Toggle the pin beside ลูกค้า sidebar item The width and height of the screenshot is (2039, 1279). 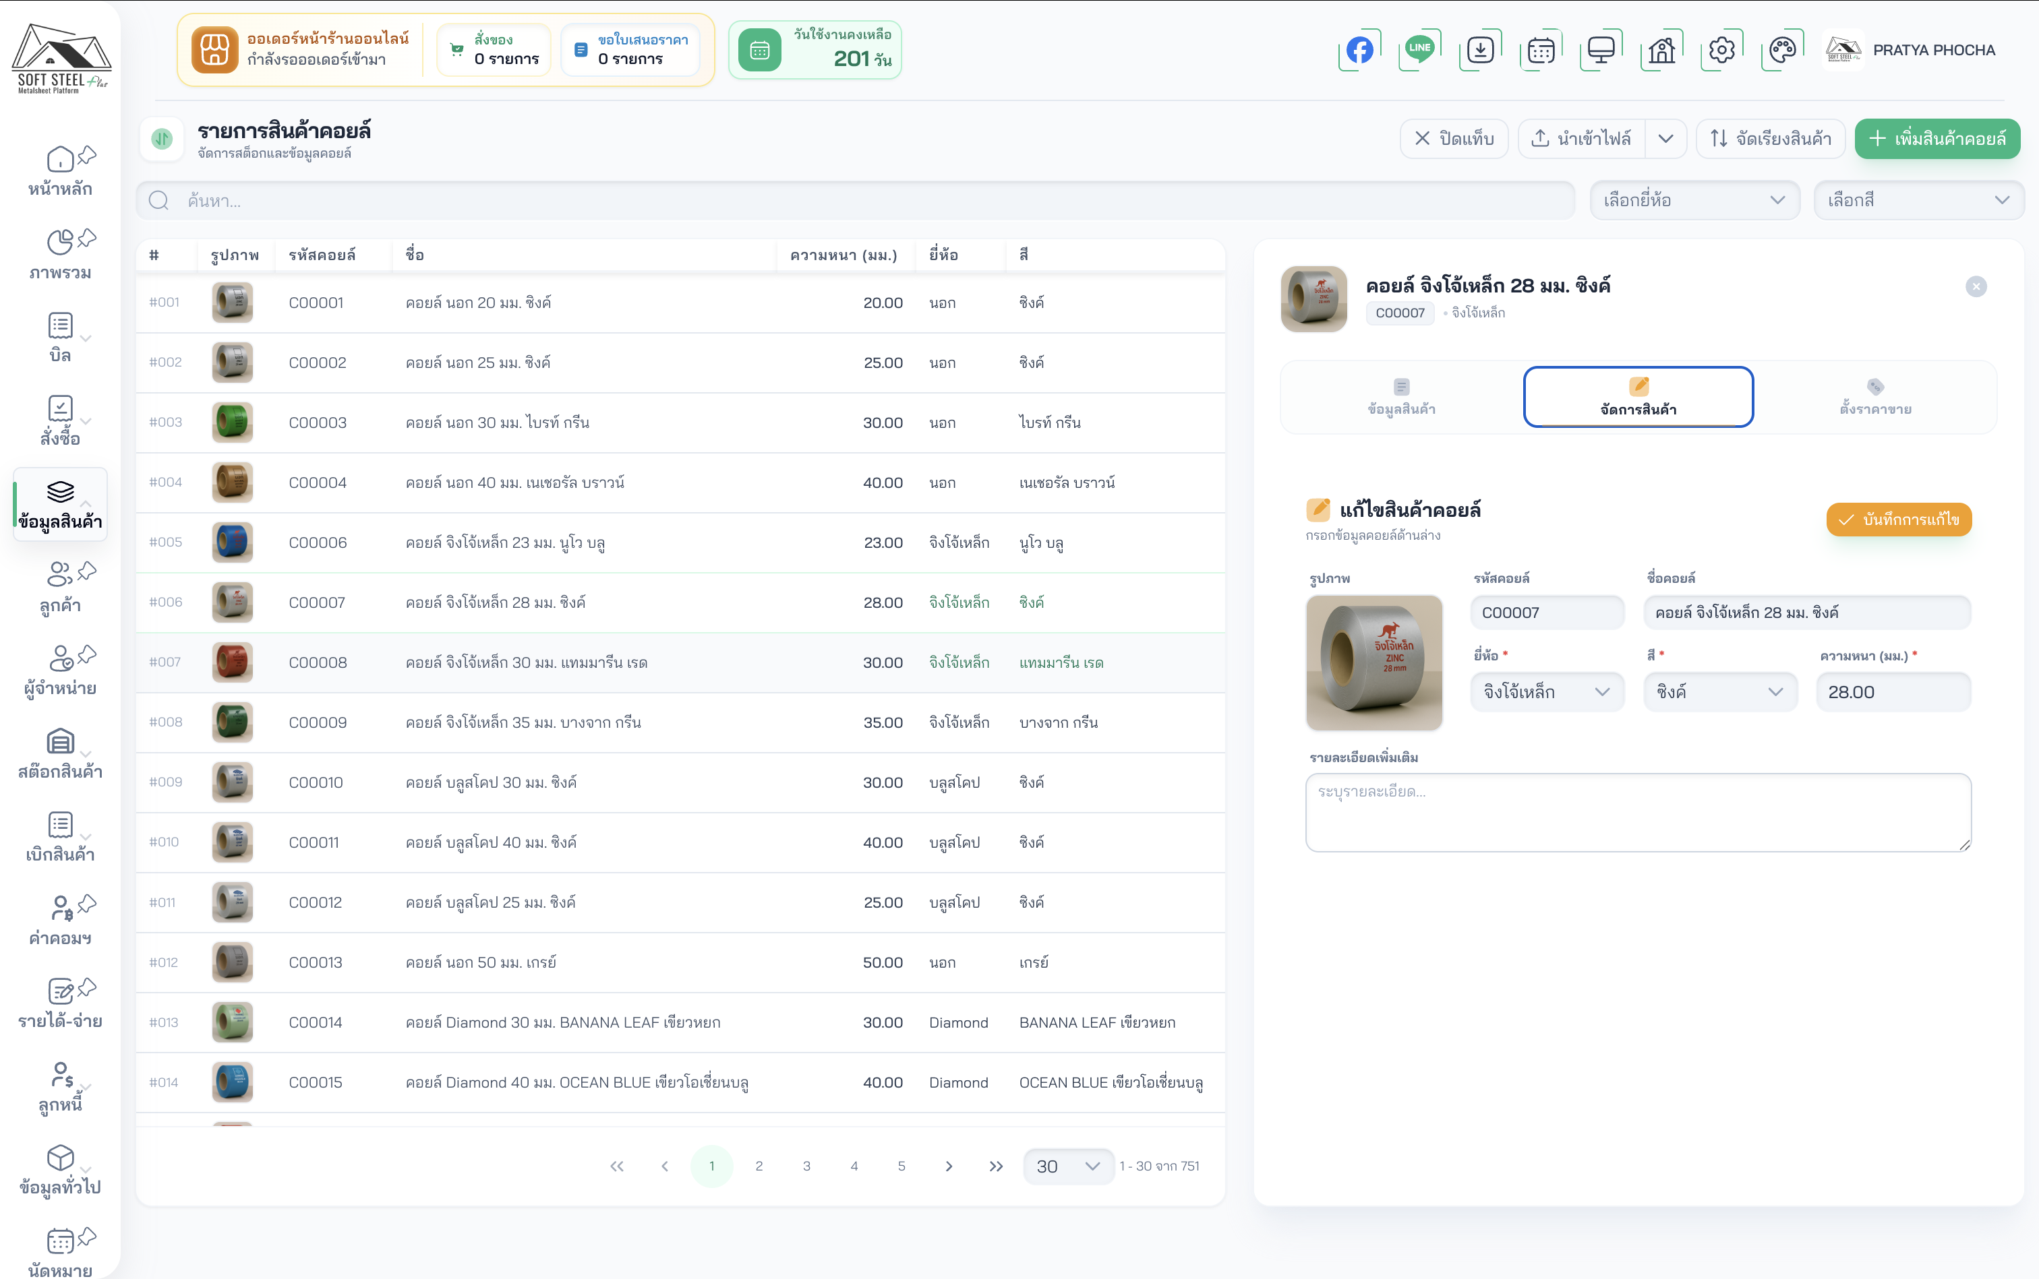point(87,571)
